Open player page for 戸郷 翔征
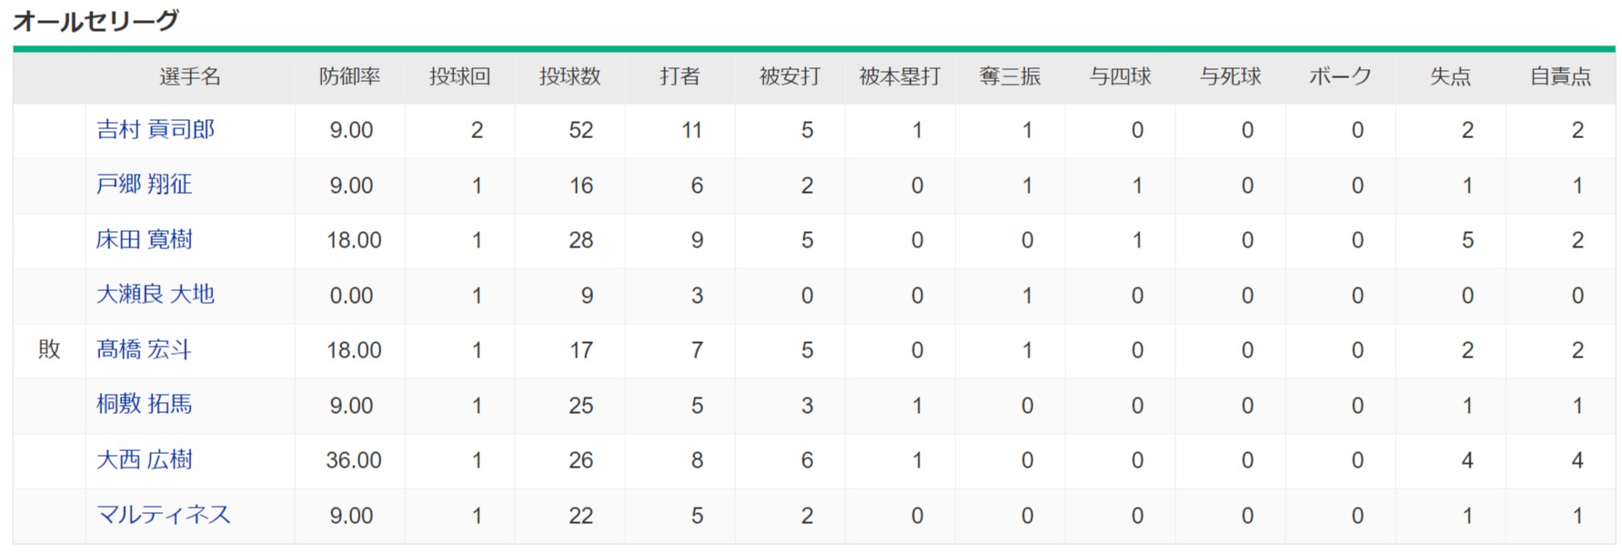This screenshot has width=1622, height=554. [144, 185]
